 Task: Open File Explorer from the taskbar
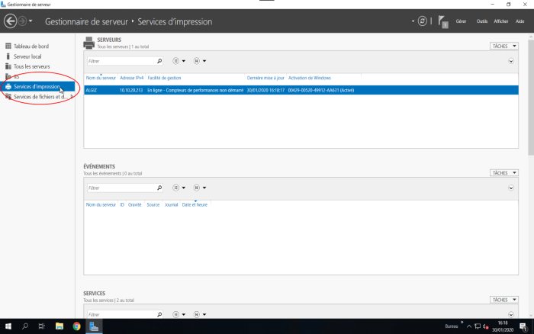tap(60, 326)
